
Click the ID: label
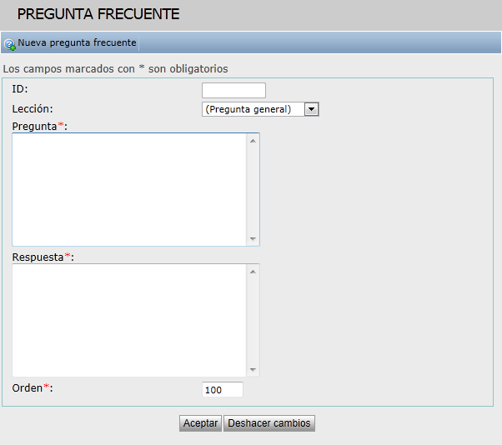20,89
